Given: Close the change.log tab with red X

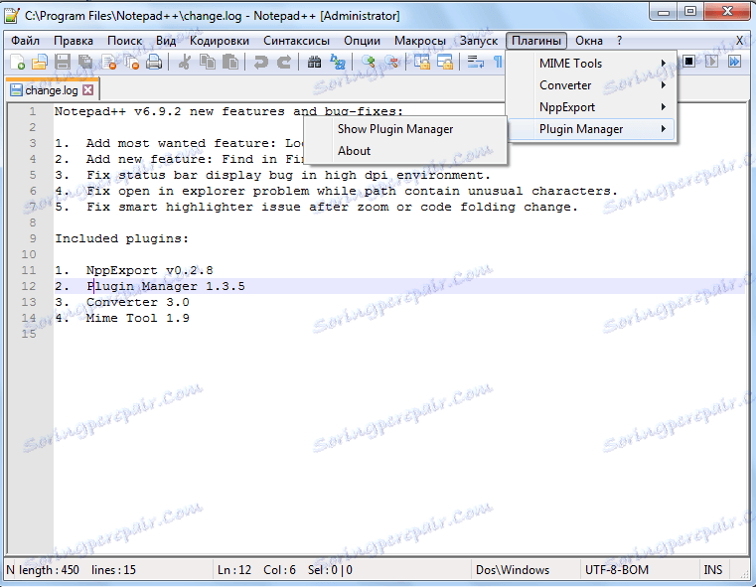Looking at the screenshot, I should click(x=87, y=90).
